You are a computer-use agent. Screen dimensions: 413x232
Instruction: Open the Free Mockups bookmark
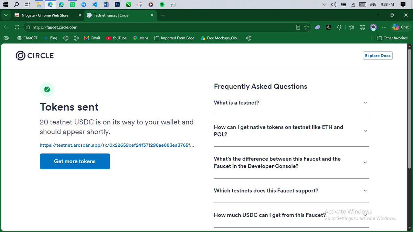pos(220,38)
